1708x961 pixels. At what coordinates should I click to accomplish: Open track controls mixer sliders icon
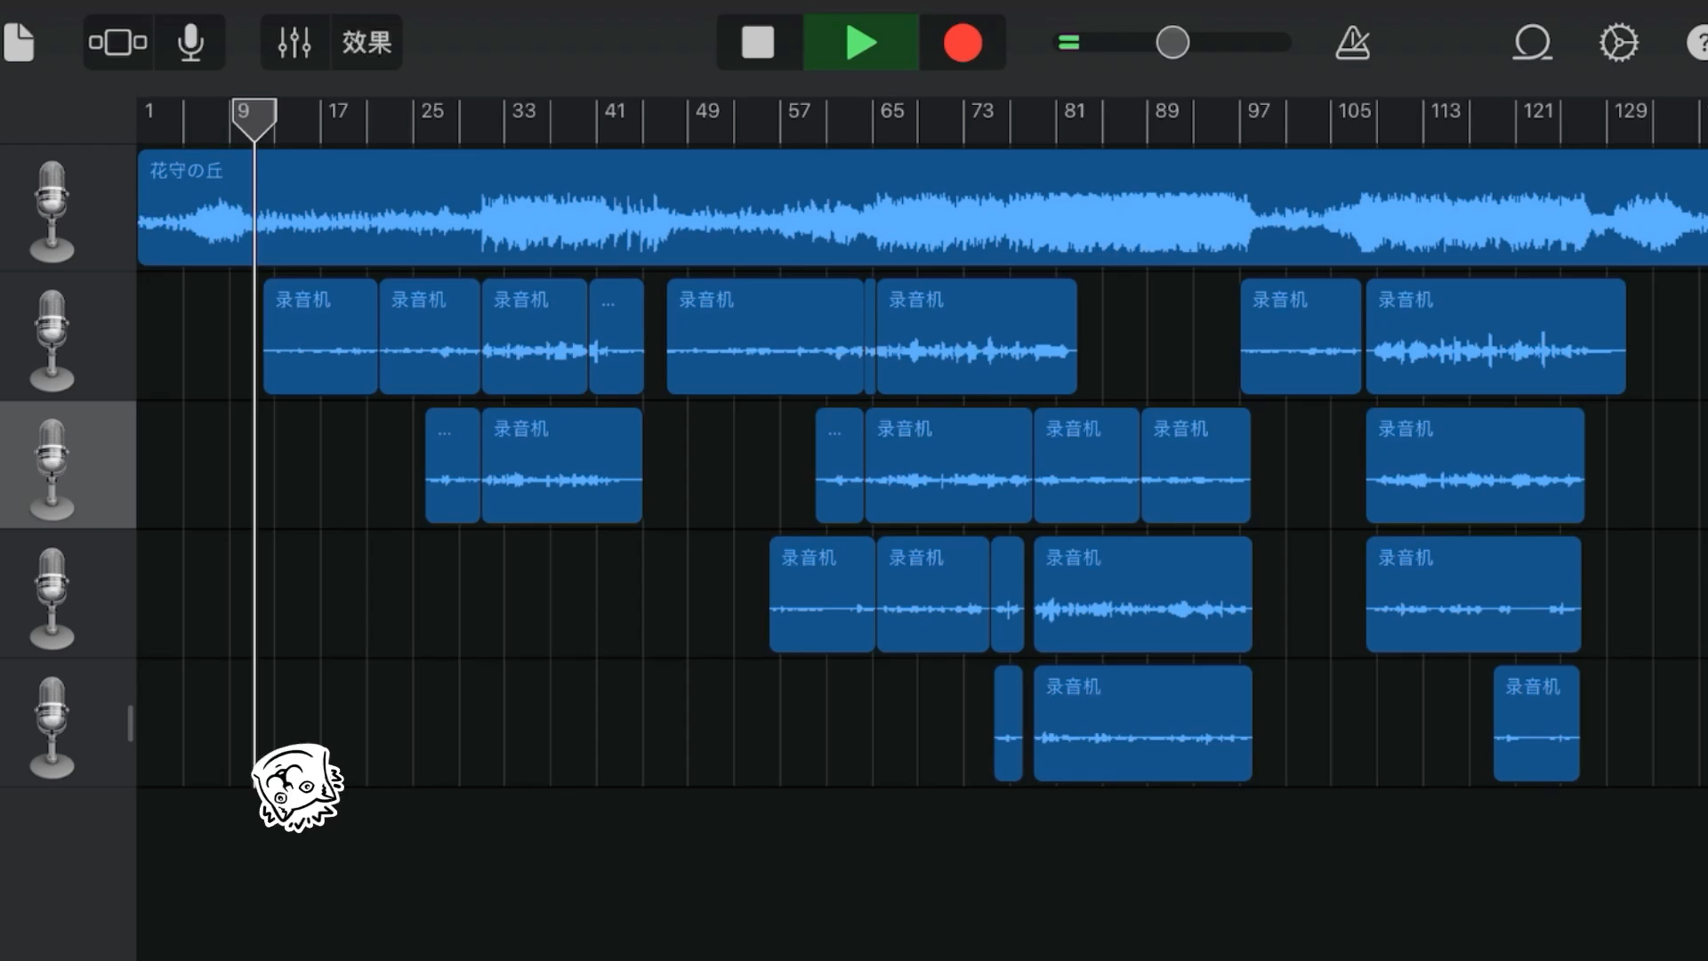click(x=294, y=42)
